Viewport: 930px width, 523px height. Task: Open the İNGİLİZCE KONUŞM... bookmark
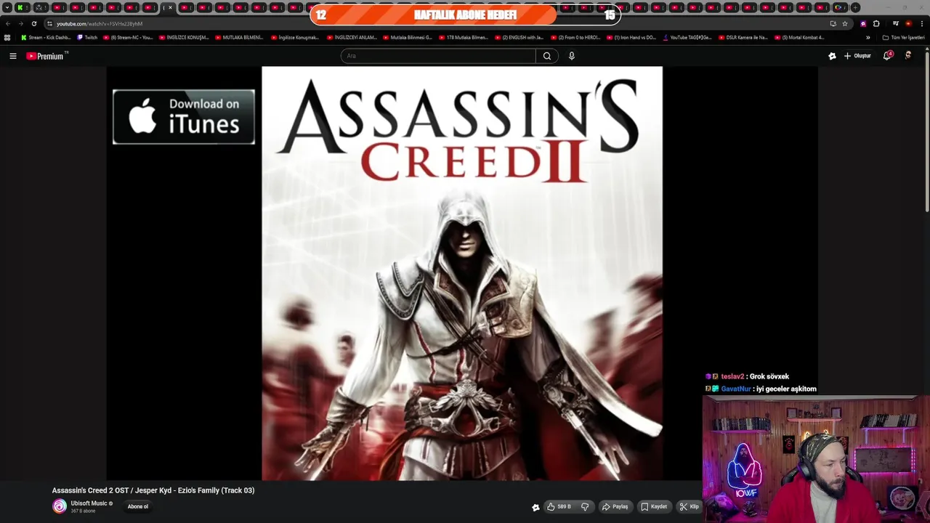tap(184, 37)
